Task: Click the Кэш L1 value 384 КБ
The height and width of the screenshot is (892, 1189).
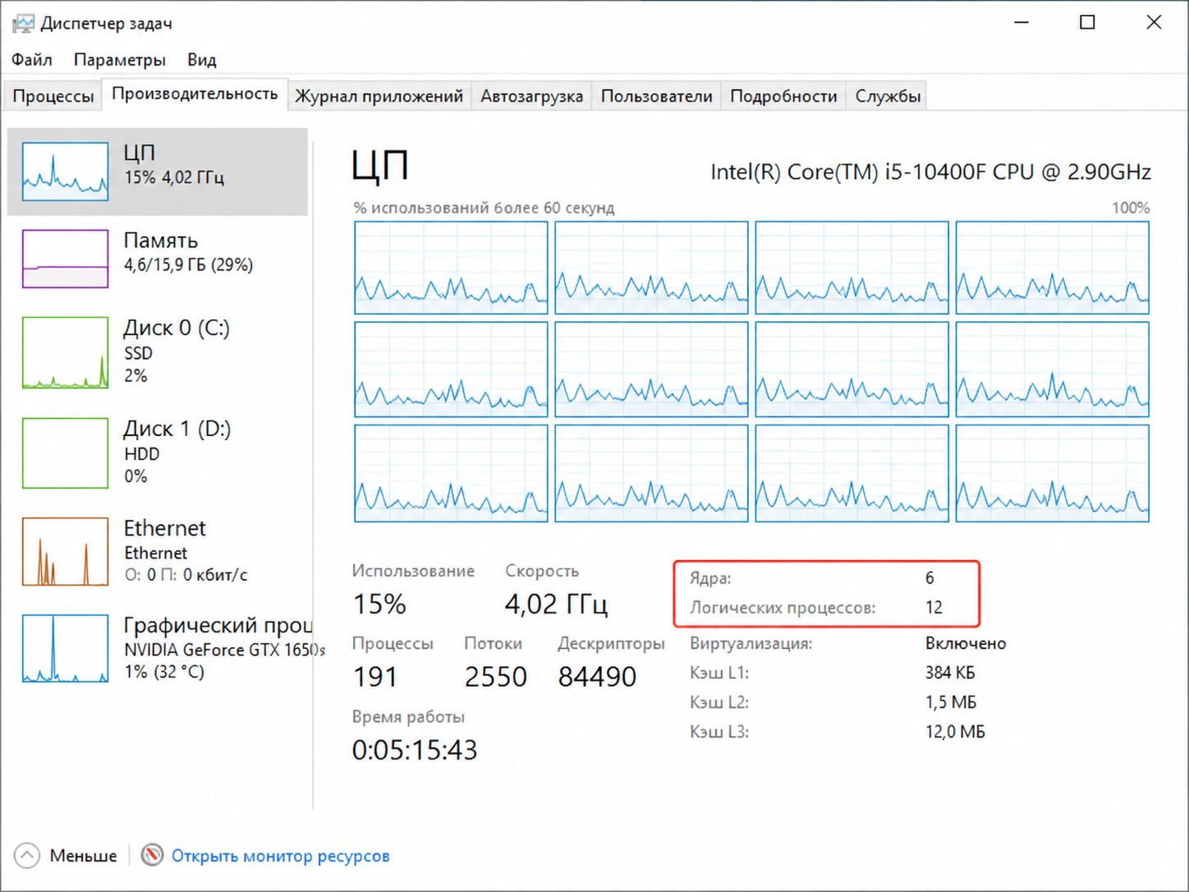Action: tap(950, 673)
